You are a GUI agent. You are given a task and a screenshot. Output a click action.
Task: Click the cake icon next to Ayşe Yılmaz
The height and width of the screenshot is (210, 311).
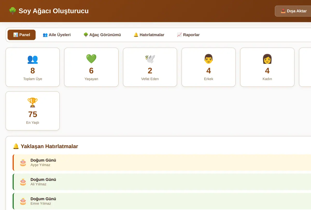coord(23,163)
